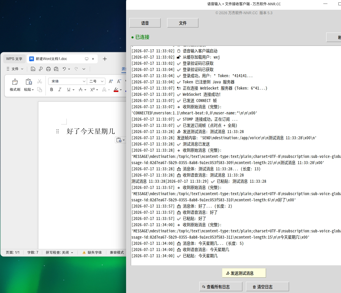Open print preview in WPS toolbar
The height and width of the screenshot is (293, 341).
tap(56, 69)
